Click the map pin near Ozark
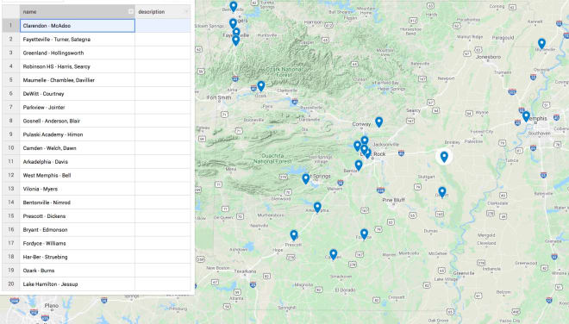The image size is (569, 324). 261,86
